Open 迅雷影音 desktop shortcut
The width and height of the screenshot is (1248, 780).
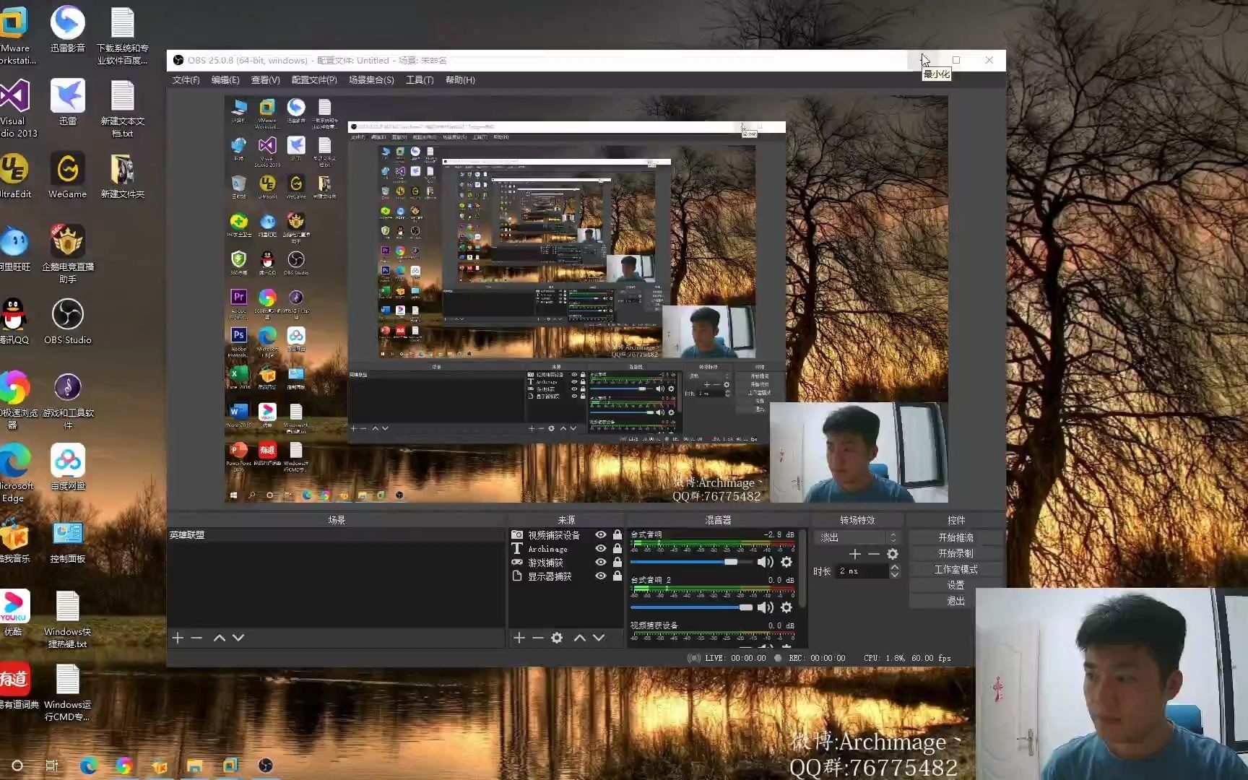tap(68, 29)
